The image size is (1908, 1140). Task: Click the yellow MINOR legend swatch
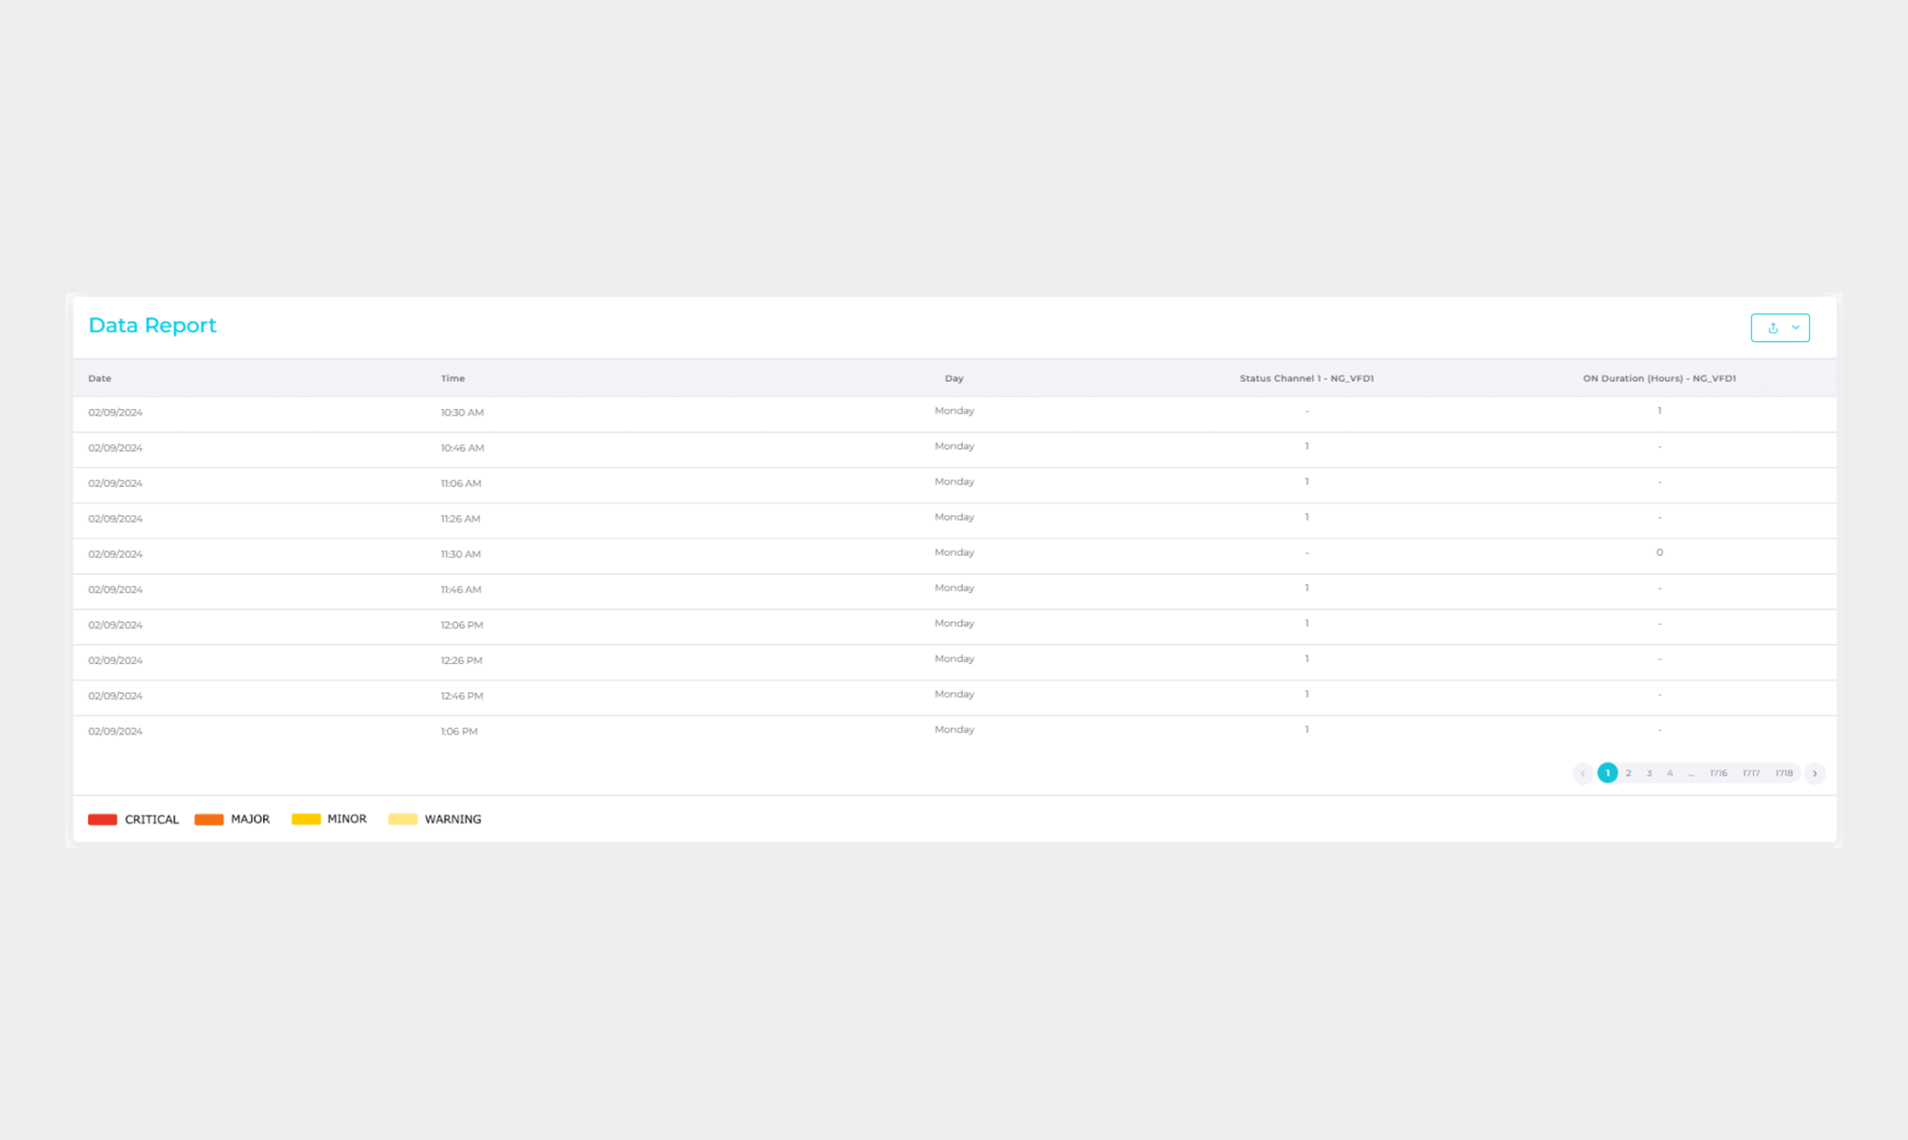306,820
